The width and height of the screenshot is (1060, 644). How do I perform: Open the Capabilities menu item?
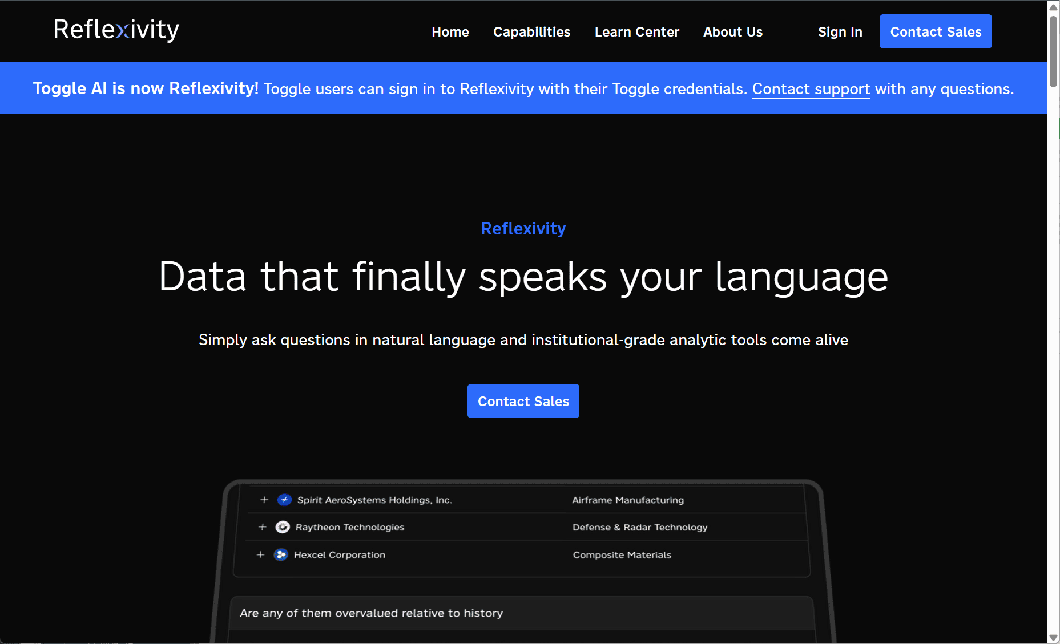coord(531,32)
